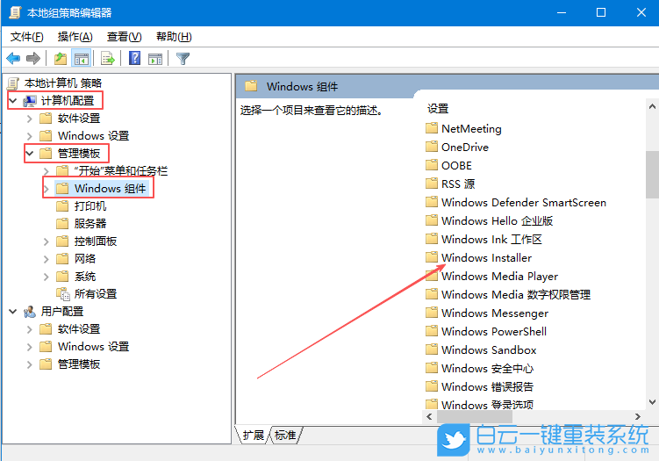659x461 pixels.
Task: Collapse the 用户配置 tree node
Action: (13, 312)
